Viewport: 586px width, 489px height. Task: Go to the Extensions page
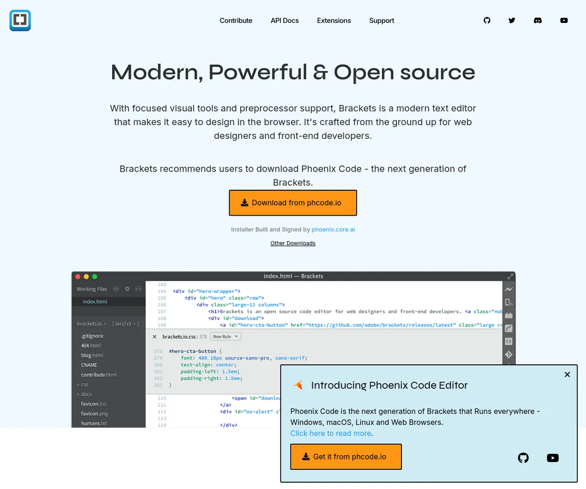coord(334,21)
